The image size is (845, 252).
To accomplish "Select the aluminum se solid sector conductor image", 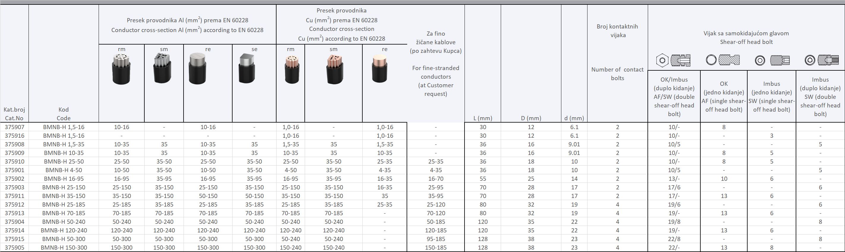I will (x=247, y=69).
